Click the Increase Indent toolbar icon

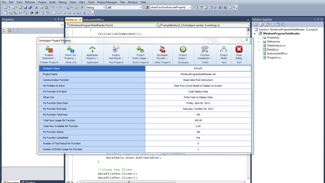[x=37, y=13]
